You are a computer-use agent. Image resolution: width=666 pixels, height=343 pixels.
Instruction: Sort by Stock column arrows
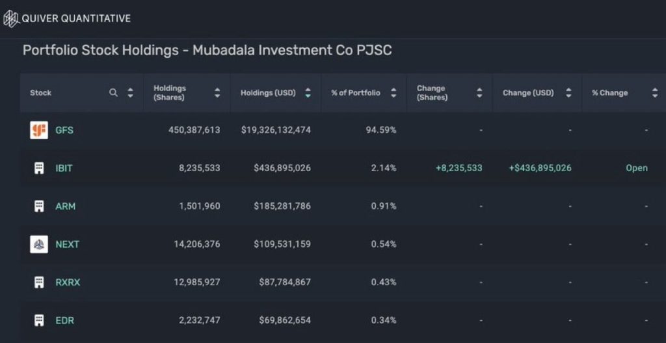click(x=130, y=93)
